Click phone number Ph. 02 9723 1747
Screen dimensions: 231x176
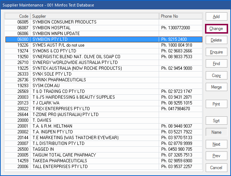[177, 91]
